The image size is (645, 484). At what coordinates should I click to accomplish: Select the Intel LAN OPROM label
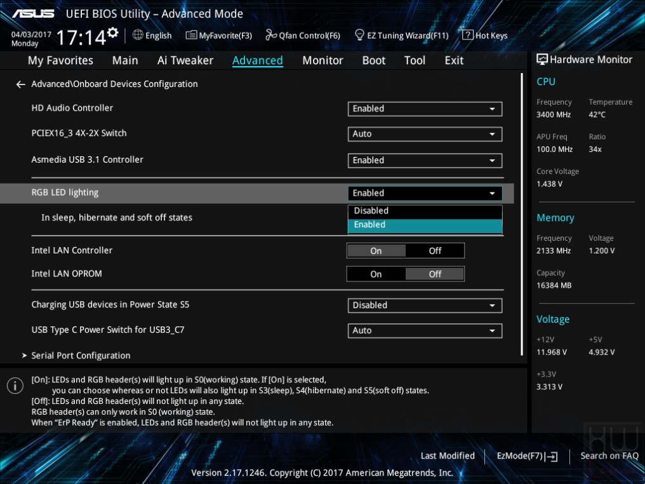coord(67,274)
